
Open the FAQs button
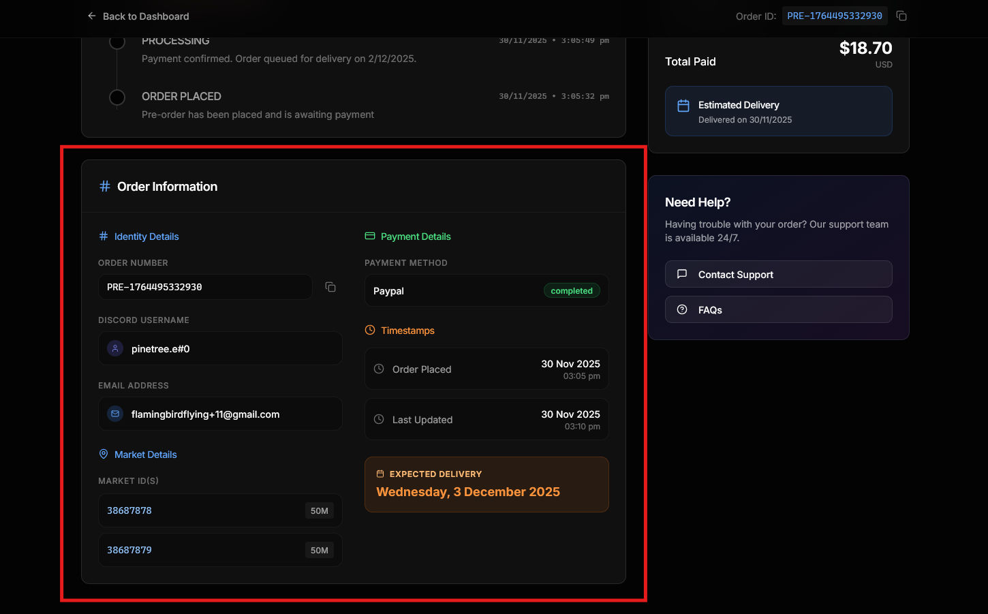[x=778, y=309]
